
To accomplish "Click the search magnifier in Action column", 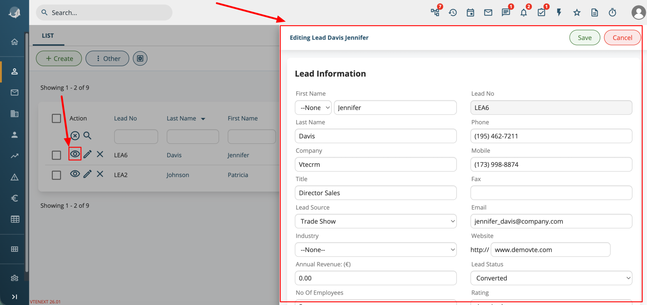I will click(x=87, y=135).
